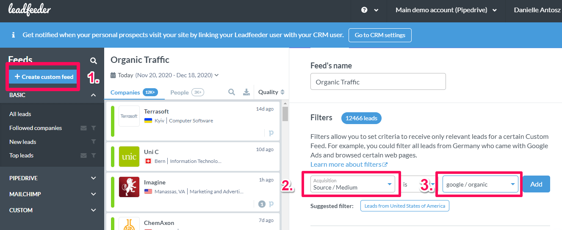Select the Uni C company name
Viewport: 562px width, 230px height.
pyautogui.click(x=151, y=152)
